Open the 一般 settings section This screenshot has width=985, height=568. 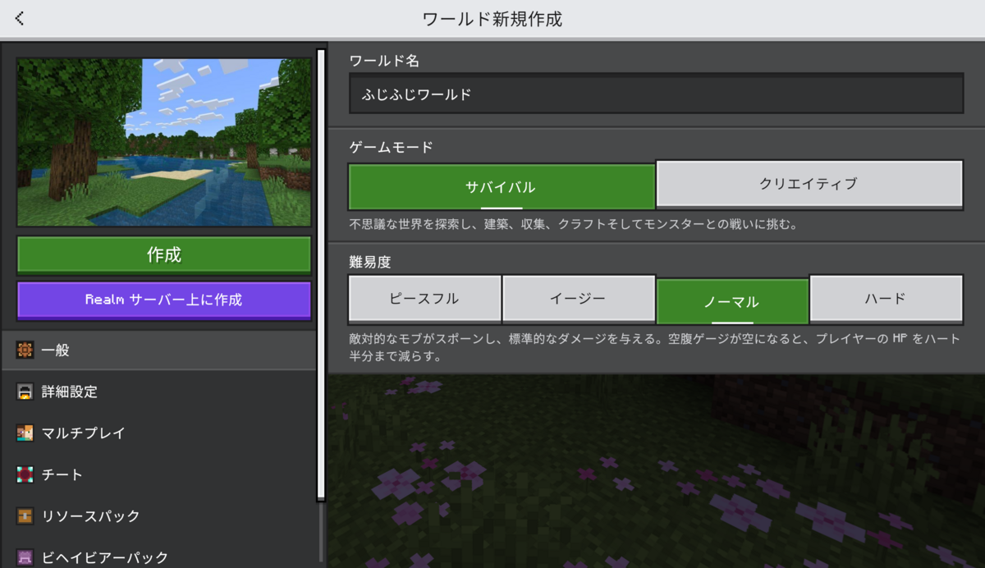[x=158, y=350]
